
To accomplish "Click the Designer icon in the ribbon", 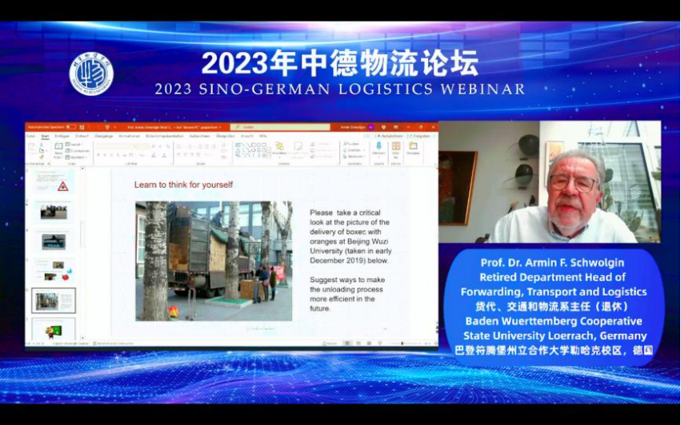I will (x=414, y=148).
